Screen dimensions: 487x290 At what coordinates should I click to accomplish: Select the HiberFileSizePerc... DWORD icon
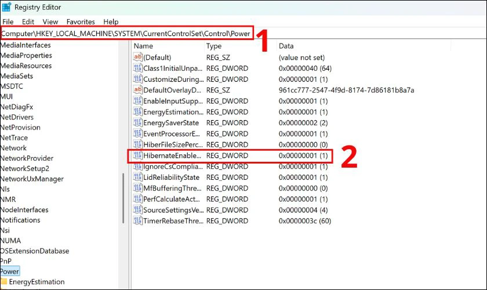coord(137,144)
